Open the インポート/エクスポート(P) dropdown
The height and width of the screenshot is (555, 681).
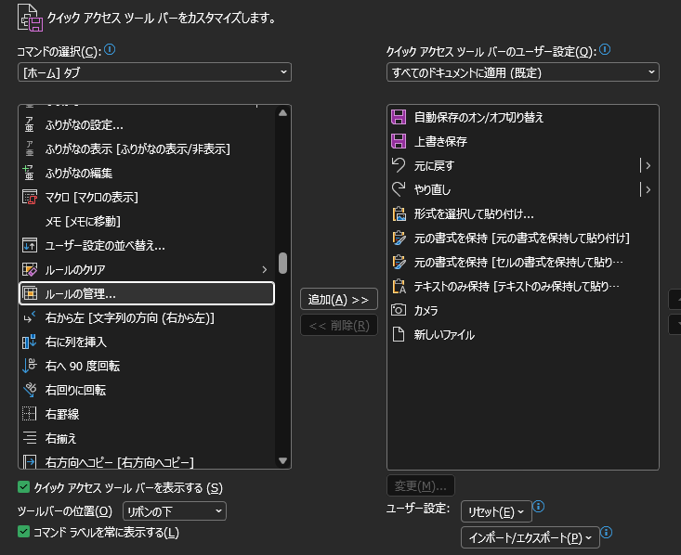click(x=530, y=538)
